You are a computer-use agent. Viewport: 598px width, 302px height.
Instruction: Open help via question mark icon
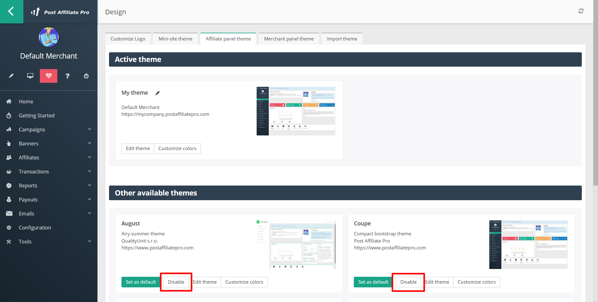(x=68, y=76)
